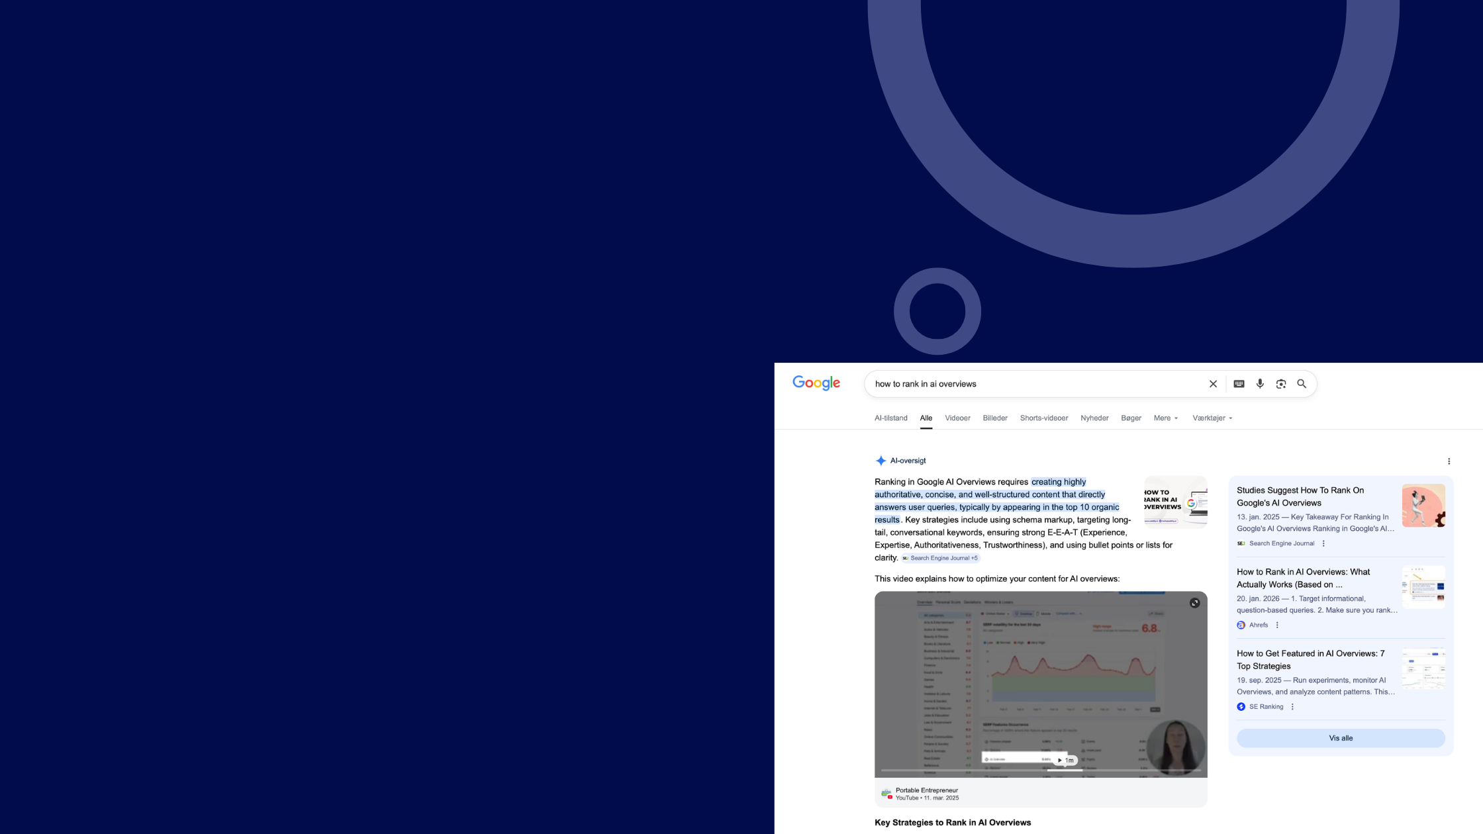This screenshot has width=1483, height=834.
Task: Click the AI-oversigt sparkle icon
Action: coord(881,461)
